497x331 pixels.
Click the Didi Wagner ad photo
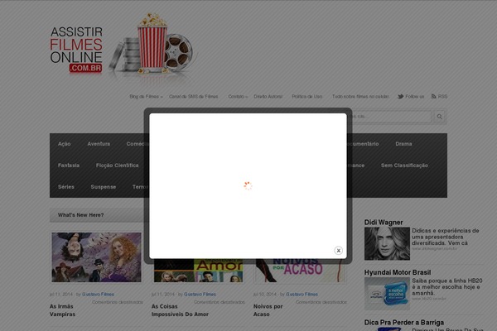pyautogui.click(x=387, y=243)
